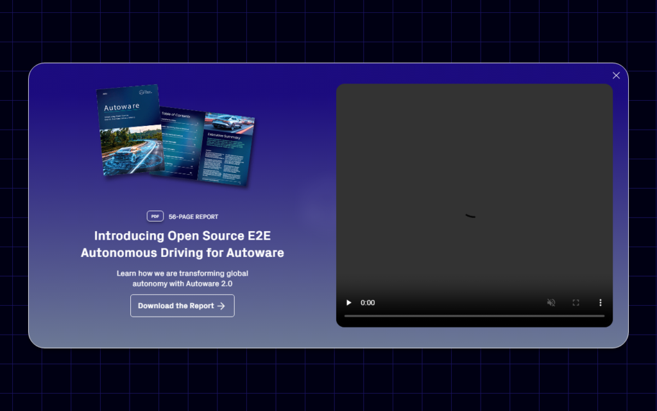Click the Autoware title on the report cover

[x=122, y=107]
